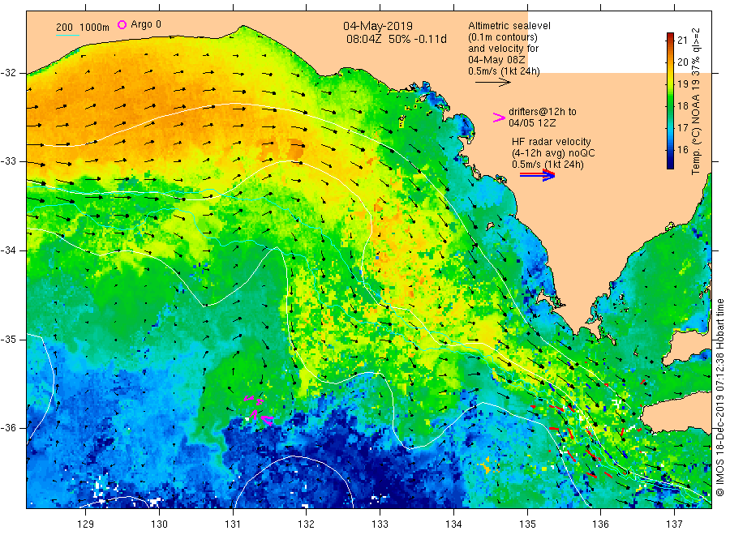This screenshot has width=730, height=535.
Task: Click the magenta drifter cluster near 131E 36S
Action: [x=259, y=410]
